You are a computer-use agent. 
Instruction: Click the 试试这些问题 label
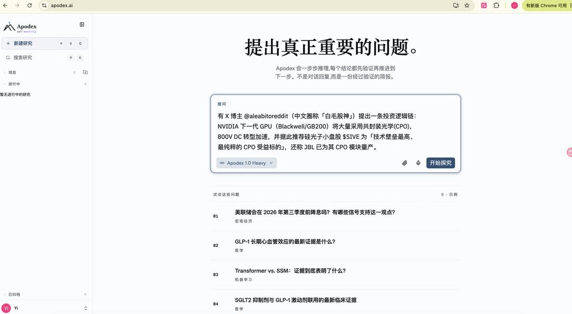click(226, 195)
